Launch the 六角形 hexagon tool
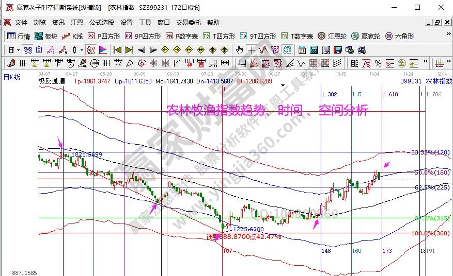 399,36
